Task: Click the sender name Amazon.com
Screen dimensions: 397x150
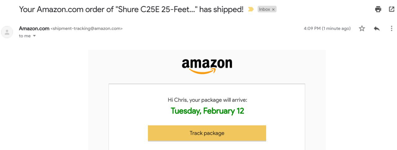Action: [34, 29]
